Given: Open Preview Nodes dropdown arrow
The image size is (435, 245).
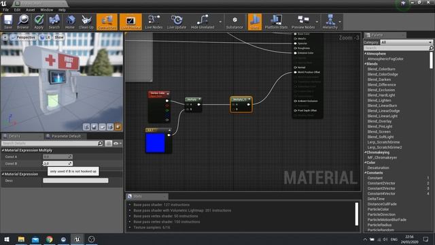Looking at the screenshot, I should click(x=317, y=22).
